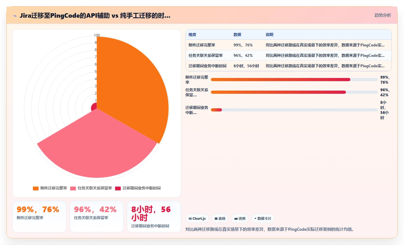
Task: Click the icon inside the Chart.js tag
Action: 190,218
